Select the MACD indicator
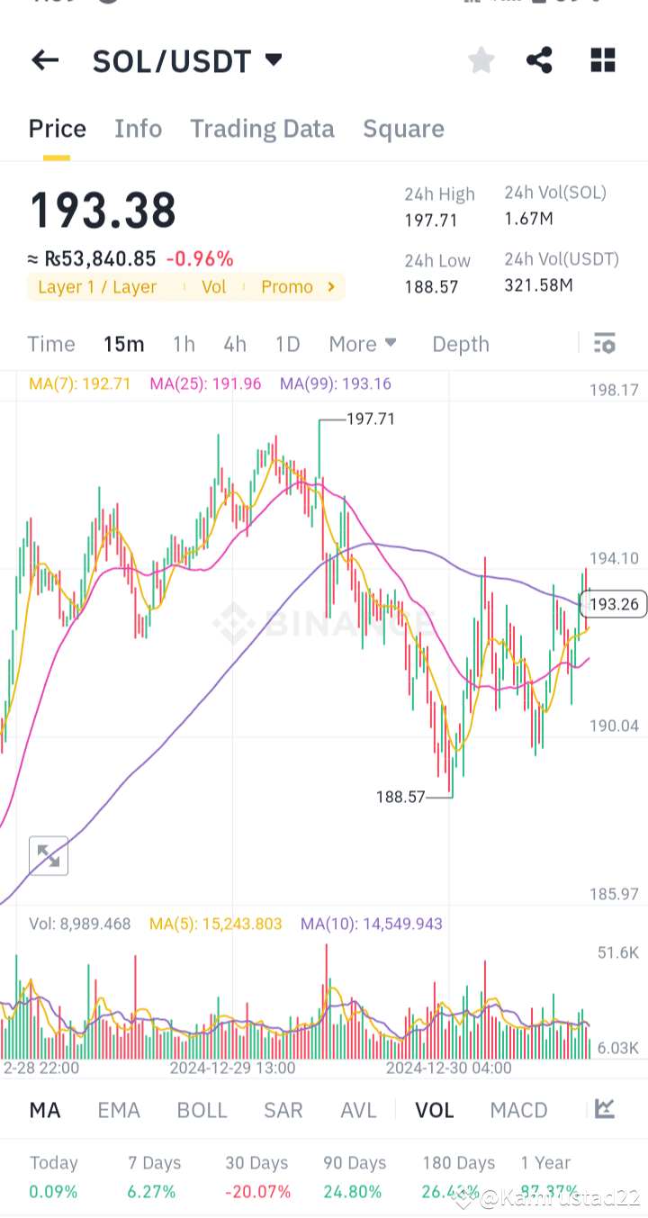648x1218 pixels. [x=518, y=1109]
